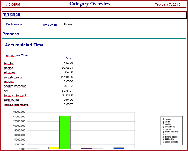Select the bargiry row label
This screenshot has width=188, height=151.
pos(9,63)
